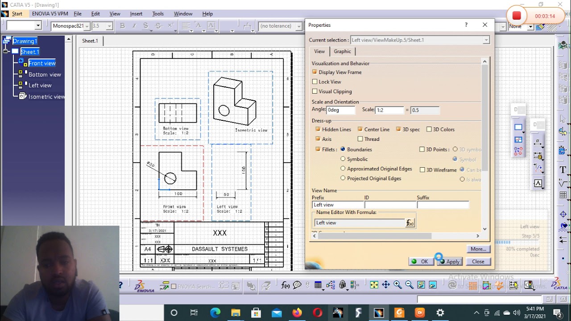Click the center line target icon on right toolbar
This screenshot has width=571, height=321.
pos(563,214)
